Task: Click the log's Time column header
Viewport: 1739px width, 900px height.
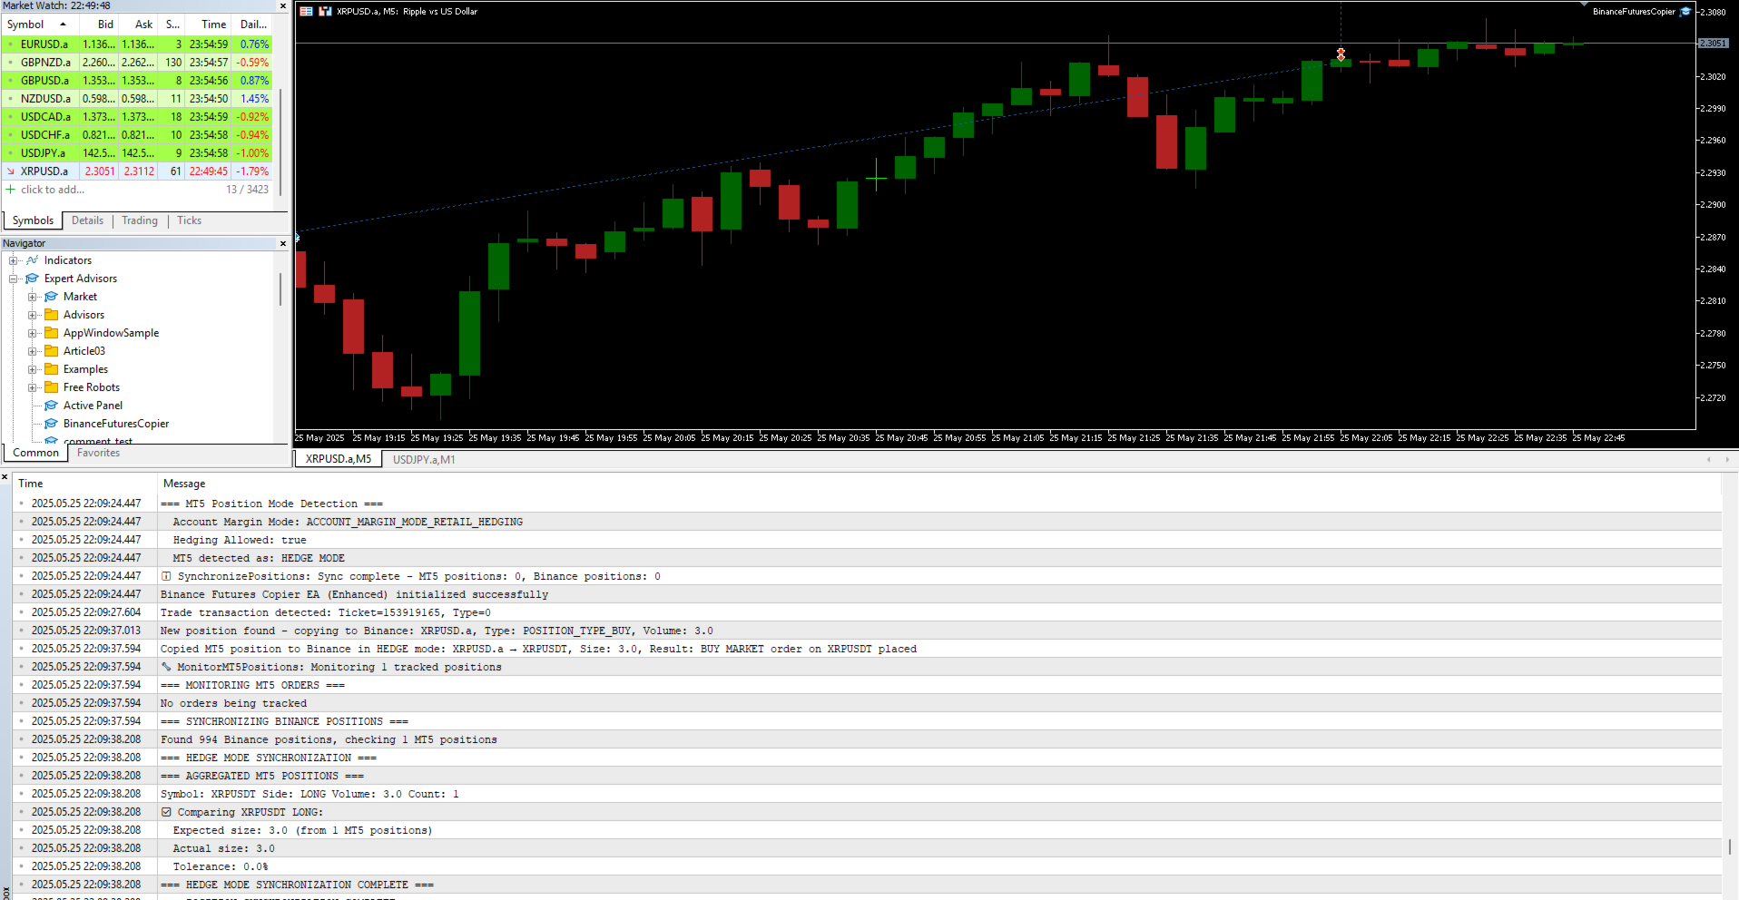Action: coord(31,484)
